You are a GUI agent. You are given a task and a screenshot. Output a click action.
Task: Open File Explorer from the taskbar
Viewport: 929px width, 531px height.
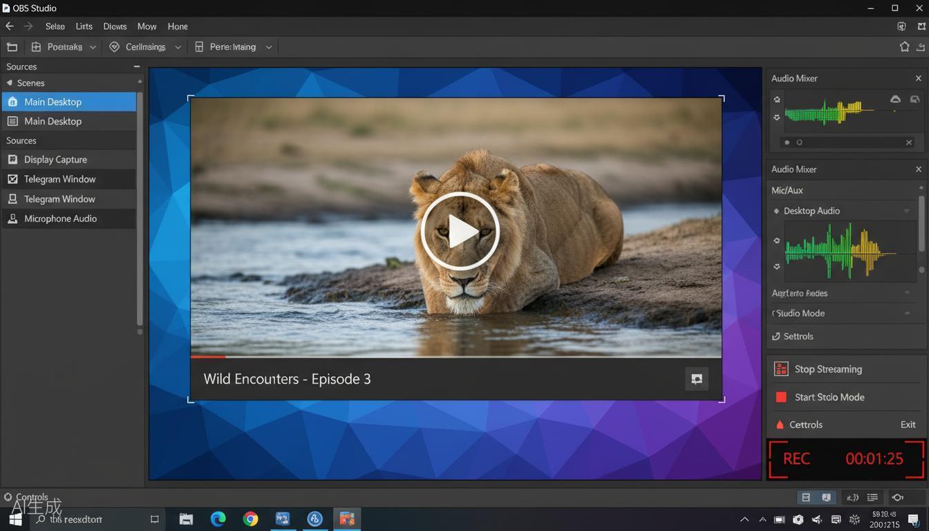click(x=186, y=519)
